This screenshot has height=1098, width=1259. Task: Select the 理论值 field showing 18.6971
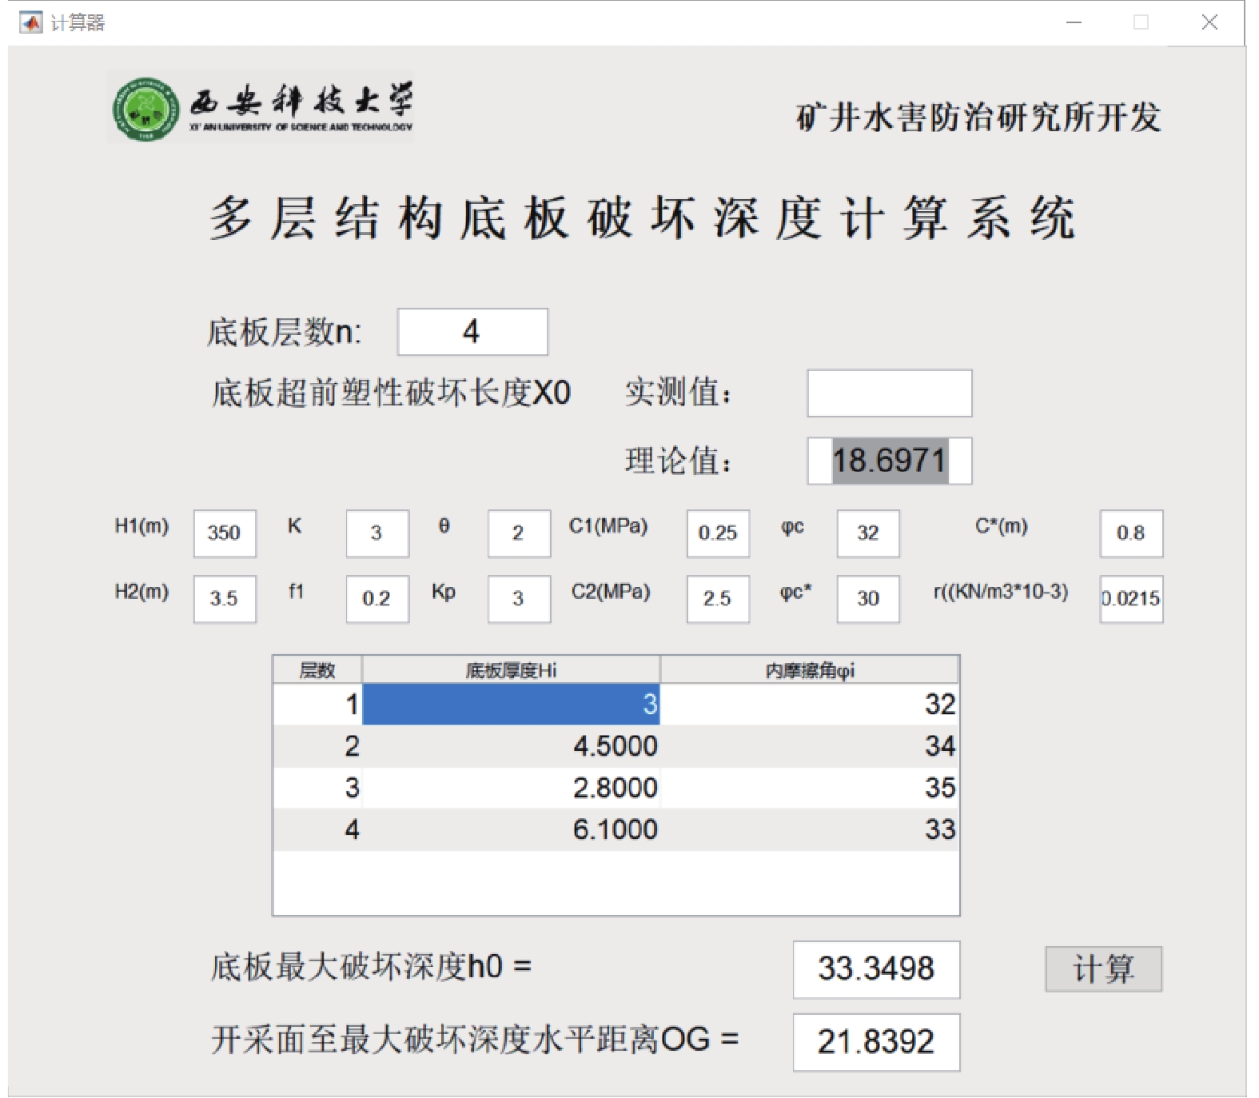889,461
